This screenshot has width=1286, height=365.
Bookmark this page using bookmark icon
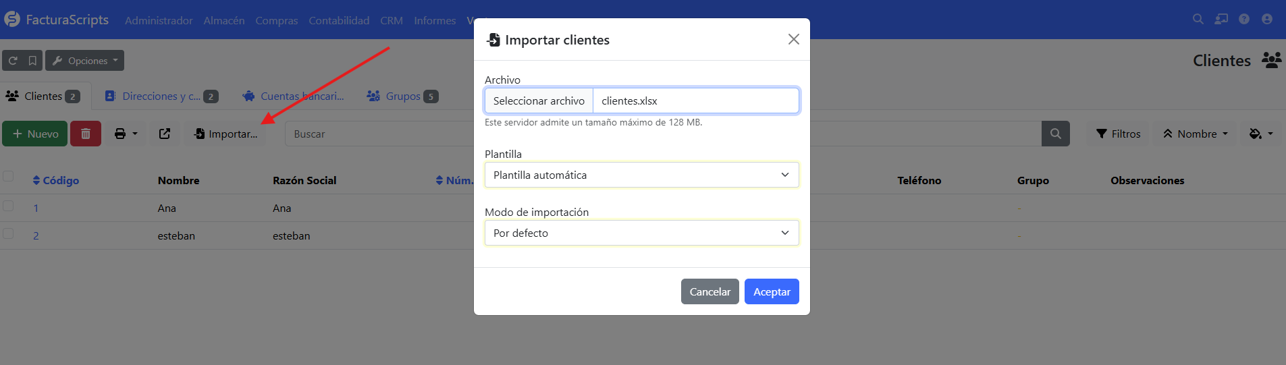pos(32,61)
